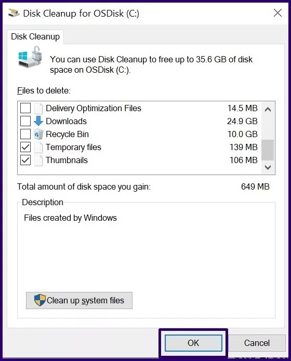Click the blue Downloads arrow icon
Viewport: 291px width, 361px height.
click(x=38, y=121)
